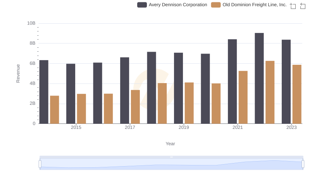Image resolution: width=310 pixels, height=179 pixels.
Task: Click the Avery Dennison bar for 2015
Action: (x=71, y=94)
